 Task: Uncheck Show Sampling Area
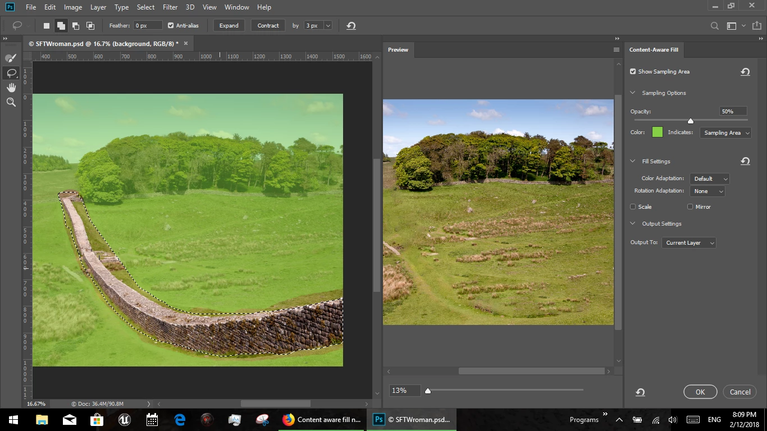point(633,72)
